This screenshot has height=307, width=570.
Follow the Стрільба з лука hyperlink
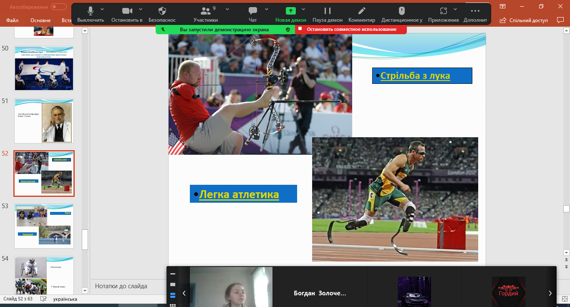click(x=415, y=76)
